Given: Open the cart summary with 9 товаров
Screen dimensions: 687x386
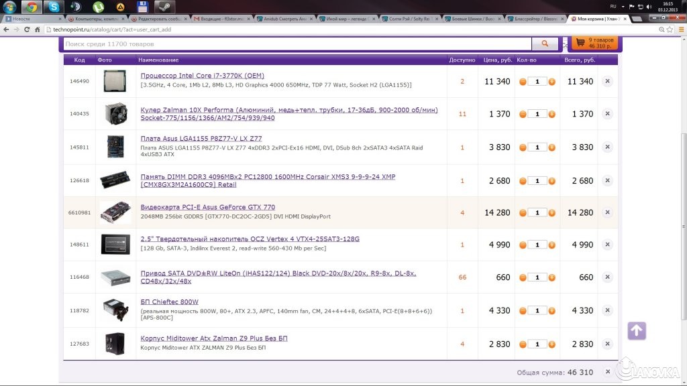Looking at the screenshot, I should [x=593, y=44].
